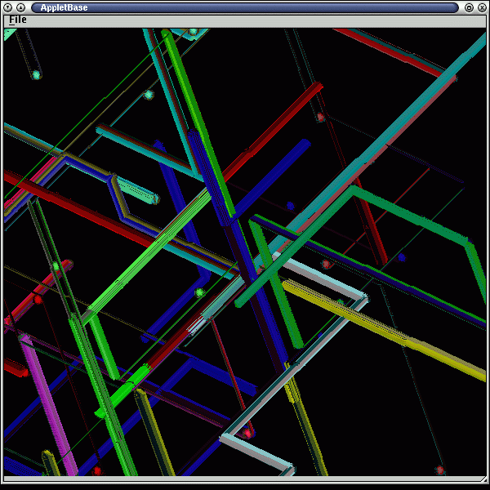Screen dimensions: 490x490
Task: Click the AppletBase title bar
Action: pyautogui.click(x=245, y=7)
